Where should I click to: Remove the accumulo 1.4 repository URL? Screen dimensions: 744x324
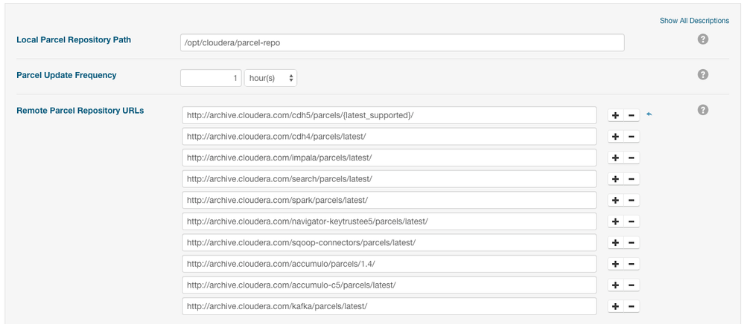click(632, 264)
